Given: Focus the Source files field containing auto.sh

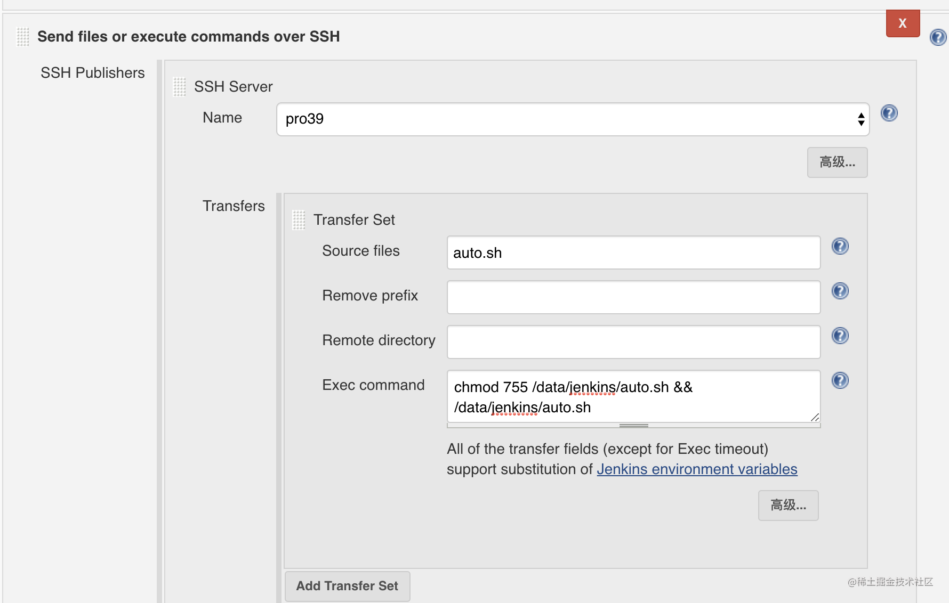Looking at the screenshot, I should (x=633, y=252).
